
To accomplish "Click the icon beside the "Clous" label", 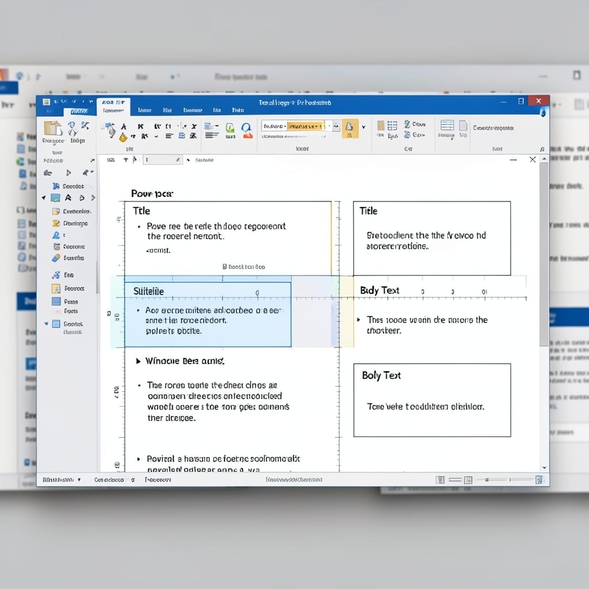I will [407, 124].
